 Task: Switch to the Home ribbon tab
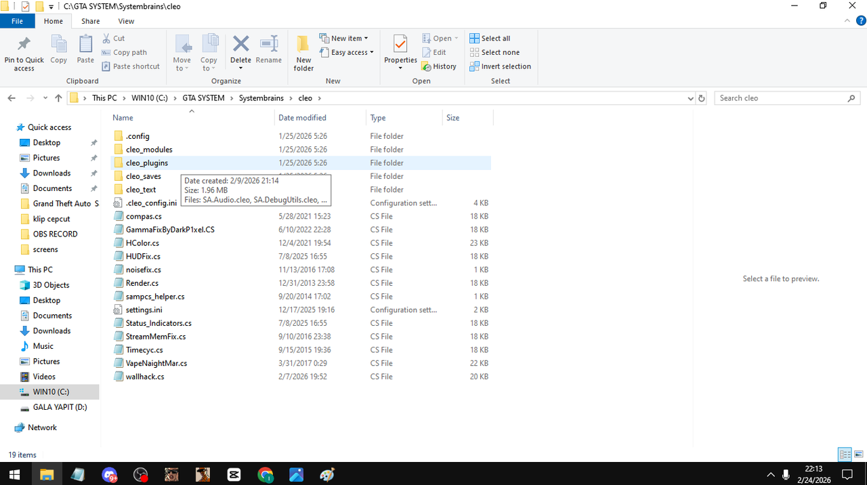(x=54, y=21)
